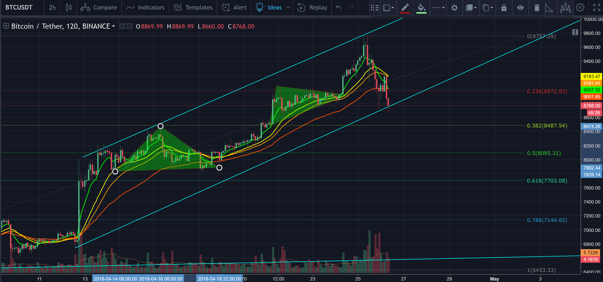603x282 pixels.
Task: Open drawing settings gear in floating toolbar
Action: pyautogui.click(x=454, y=8)
